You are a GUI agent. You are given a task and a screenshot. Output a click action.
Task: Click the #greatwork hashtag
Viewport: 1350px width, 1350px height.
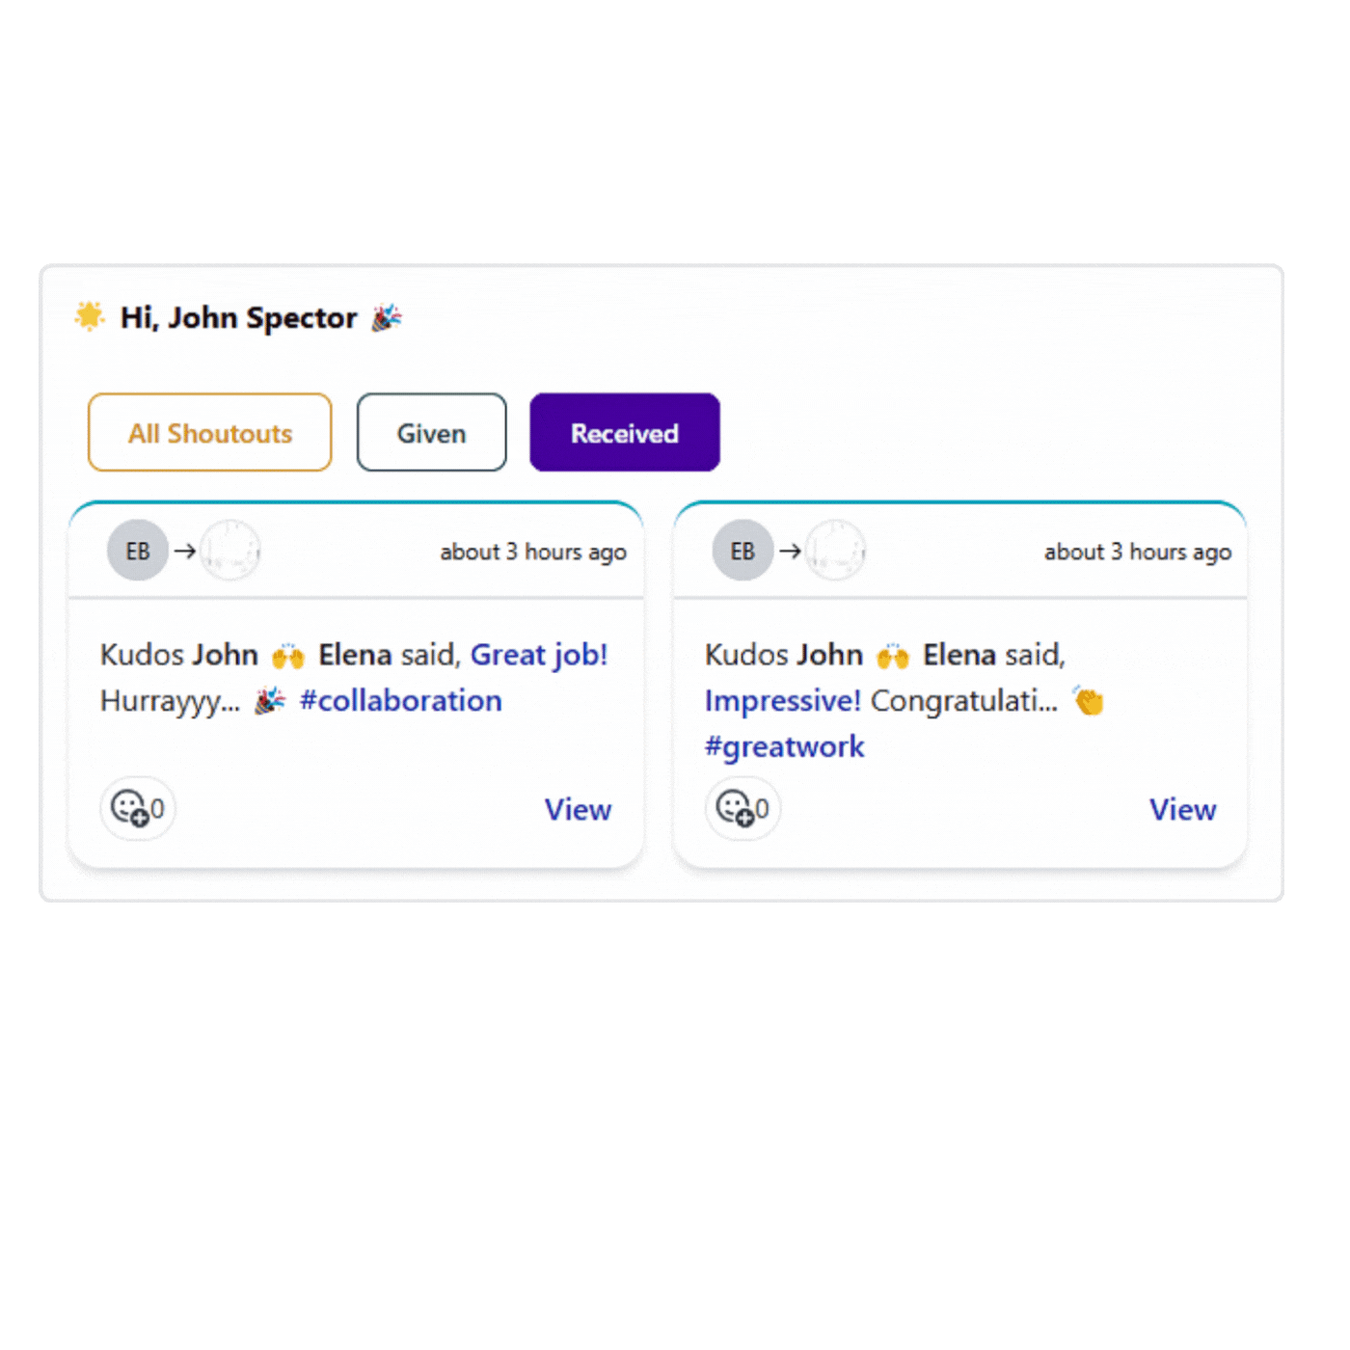(784, 746)
